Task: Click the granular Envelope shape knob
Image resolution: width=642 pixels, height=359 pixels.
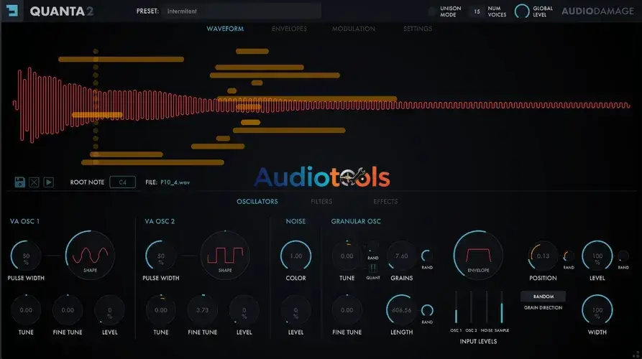Action: coord(478,255)
